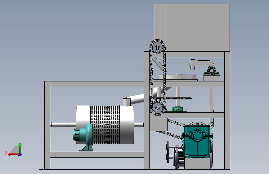Viewport: 269px width, 174px height.
Task: Select the lower chain sprocket
Action: (158, 108)
